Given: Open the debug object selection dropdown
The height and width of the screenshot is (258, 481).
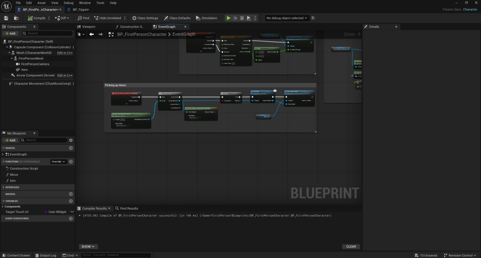Looking at the screenshot, I should [x=287, y=18].
